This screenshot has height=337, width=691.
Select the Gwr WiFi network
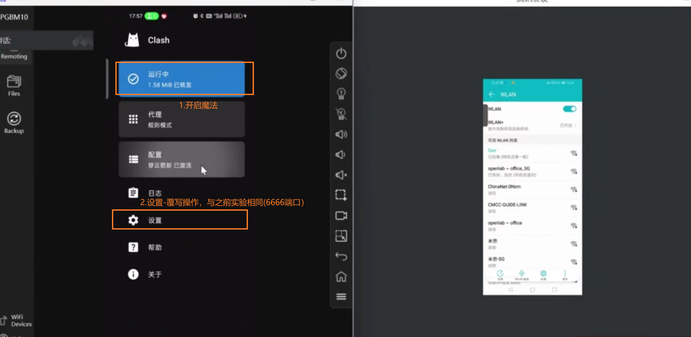(x=532, y=153)
